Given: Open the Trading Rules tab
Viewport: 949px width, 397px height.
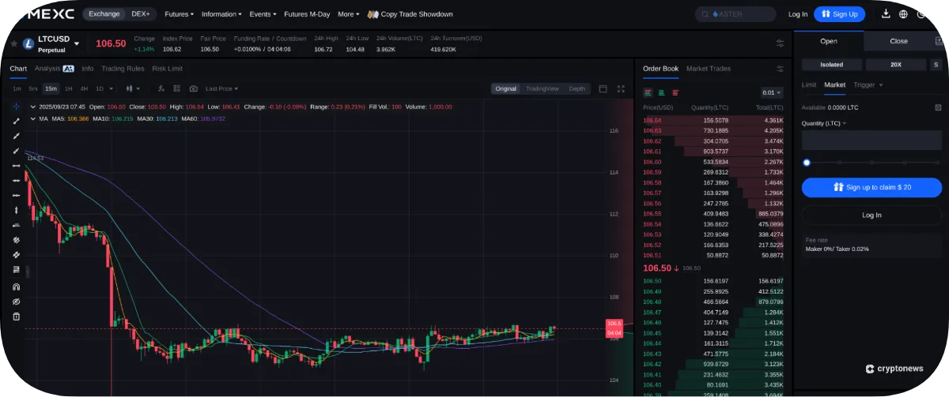Looking at the screenshot, I should tap(123, 69).
